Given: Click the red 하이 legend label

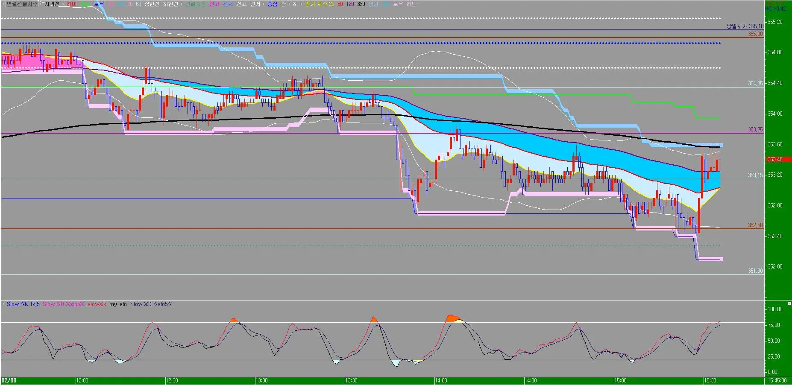Looking at the screenshot, I should (71, 4).
